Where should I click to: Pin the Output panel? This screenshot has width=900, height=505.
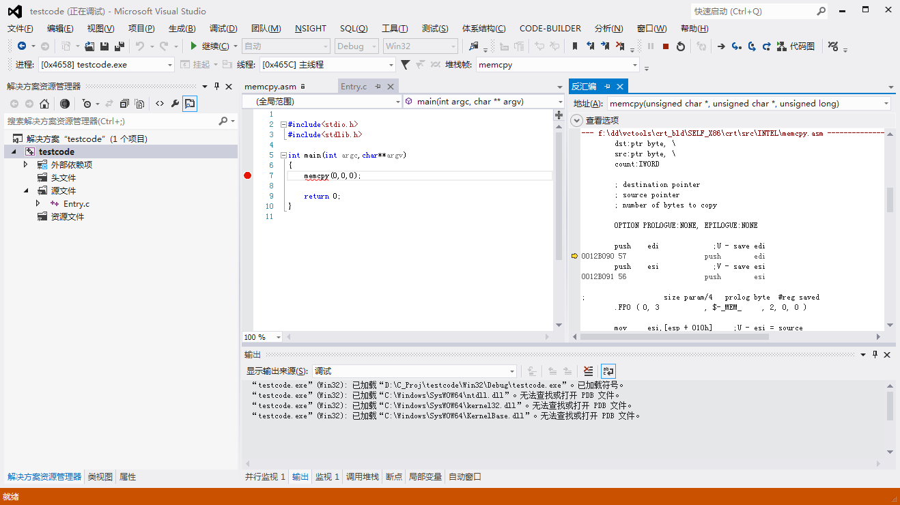pyautogui.click(x=875, y=355)
